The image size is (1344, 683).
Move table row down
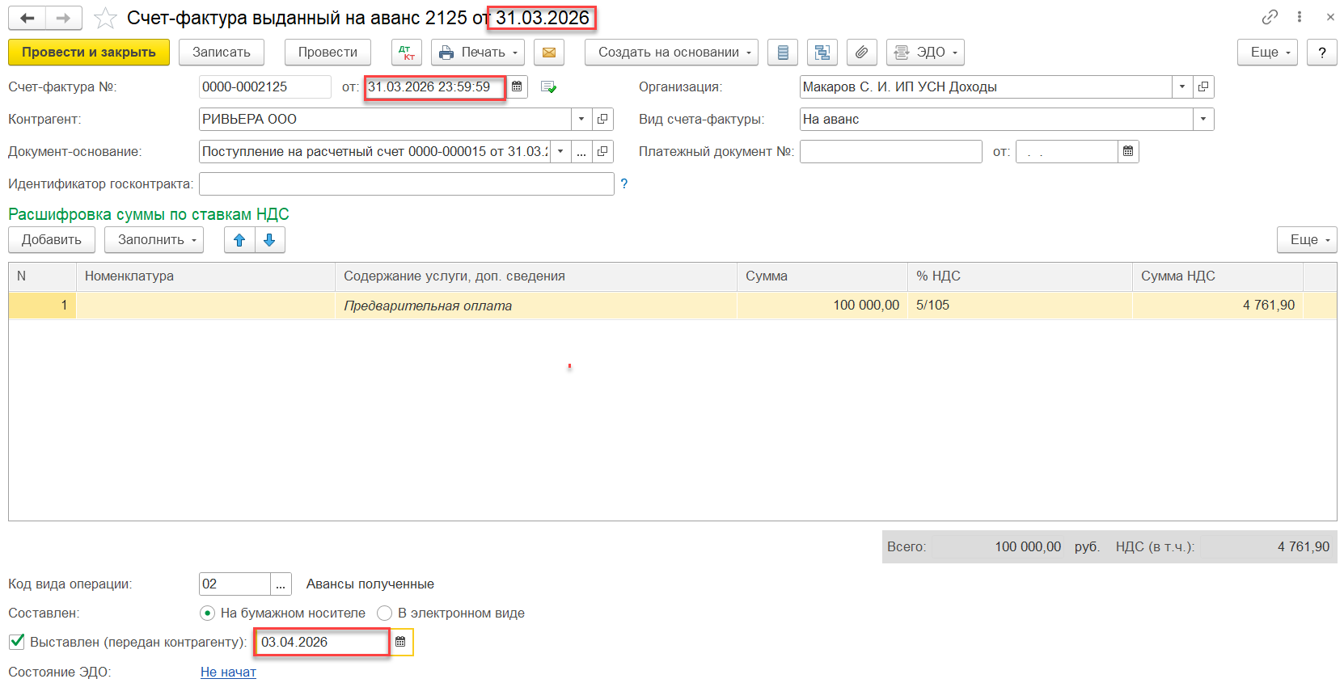(x=270, y=240)
